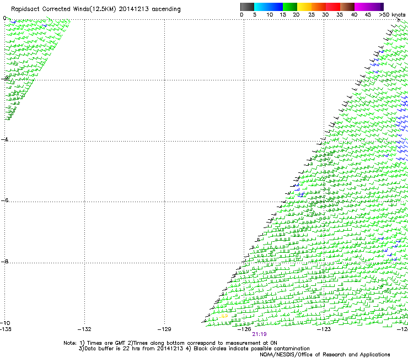Pick the orange 25-30 knots legend swatch
408x358 pixels.
[x=319, y=7]
